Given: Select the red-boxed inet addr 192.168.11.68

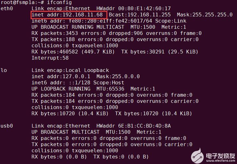Looking at the screenshot, I should click(x=69, y=15).
